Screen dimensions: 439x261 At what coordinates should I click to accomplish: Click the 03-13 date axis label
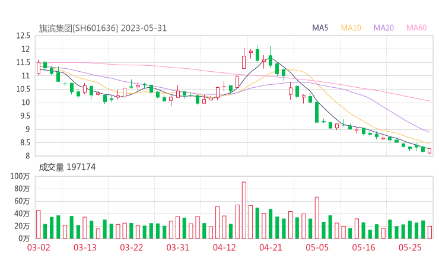click(85, 247)
